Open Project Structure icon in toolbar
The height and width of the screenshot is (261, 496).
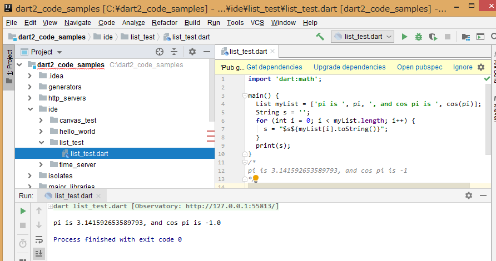point(465,37)
